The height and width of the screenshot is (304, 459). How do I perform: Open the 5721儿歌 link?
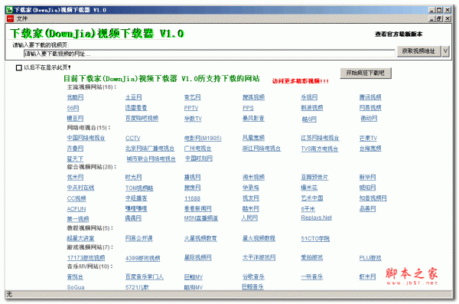click(137, 288)
